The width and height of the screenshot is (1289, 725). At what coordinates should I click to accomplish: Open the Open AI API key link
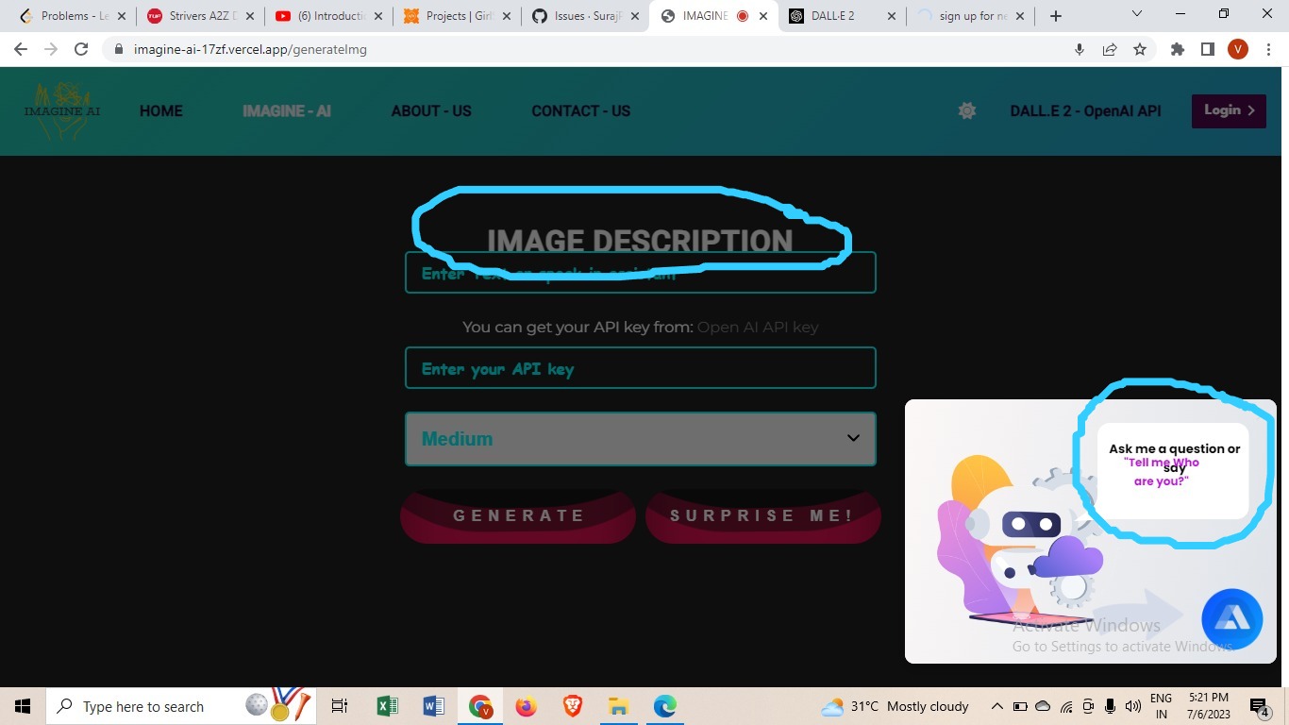pyautogui.click(x=758, y=327)
